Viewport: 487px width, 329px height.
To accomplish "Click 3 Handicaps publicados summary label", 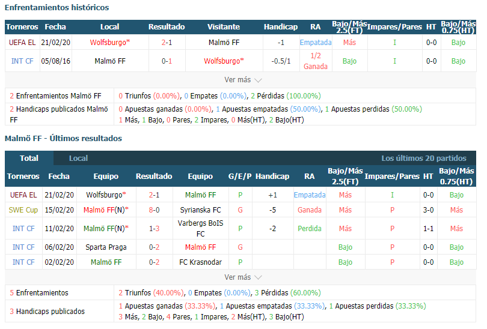I will (x=47, y=312).
